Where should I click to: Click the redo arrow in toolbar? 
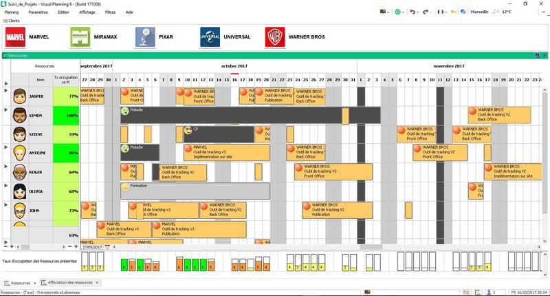426,12
